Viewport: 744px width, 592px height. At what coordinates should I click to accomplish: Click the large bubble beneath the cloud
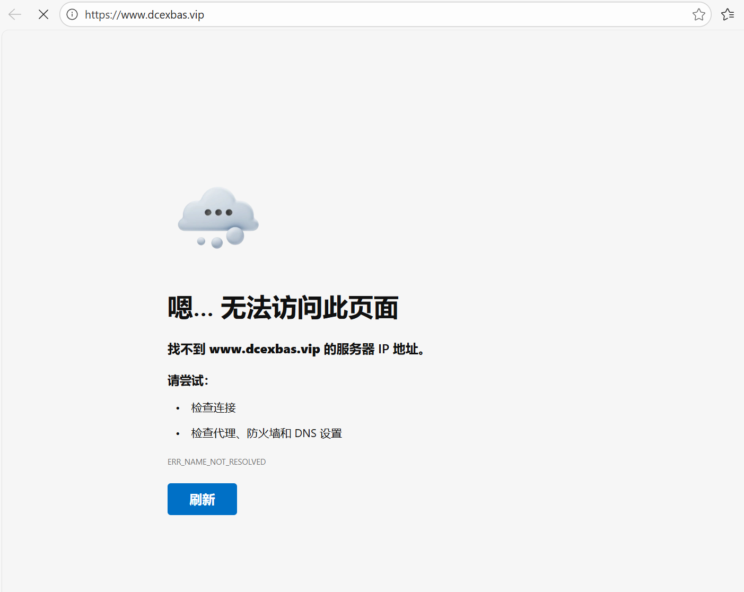[x=235, y=236]
